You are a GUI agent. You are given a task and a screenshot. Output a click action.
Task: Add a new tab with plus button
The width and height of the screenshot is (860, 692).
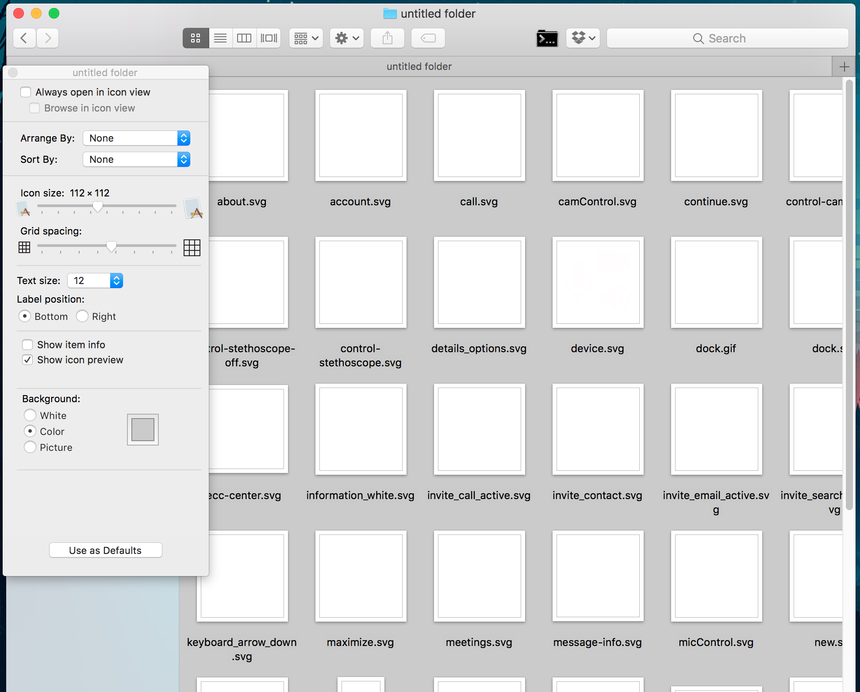[844, 67]
